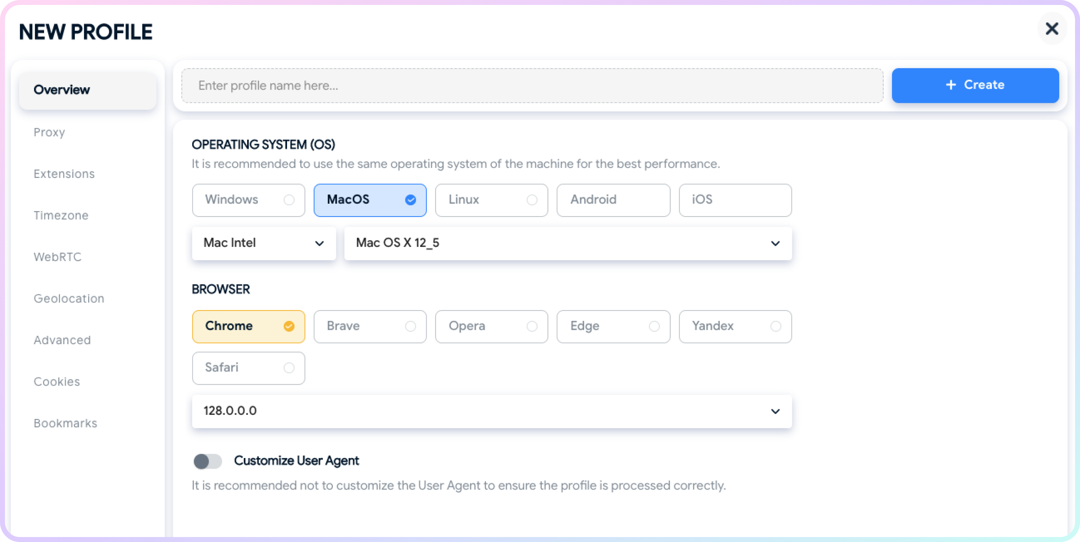The image size is (1080, 542).
Task: Select Windows operating system option
Action: pyautogui.click(x=248, y=200)
